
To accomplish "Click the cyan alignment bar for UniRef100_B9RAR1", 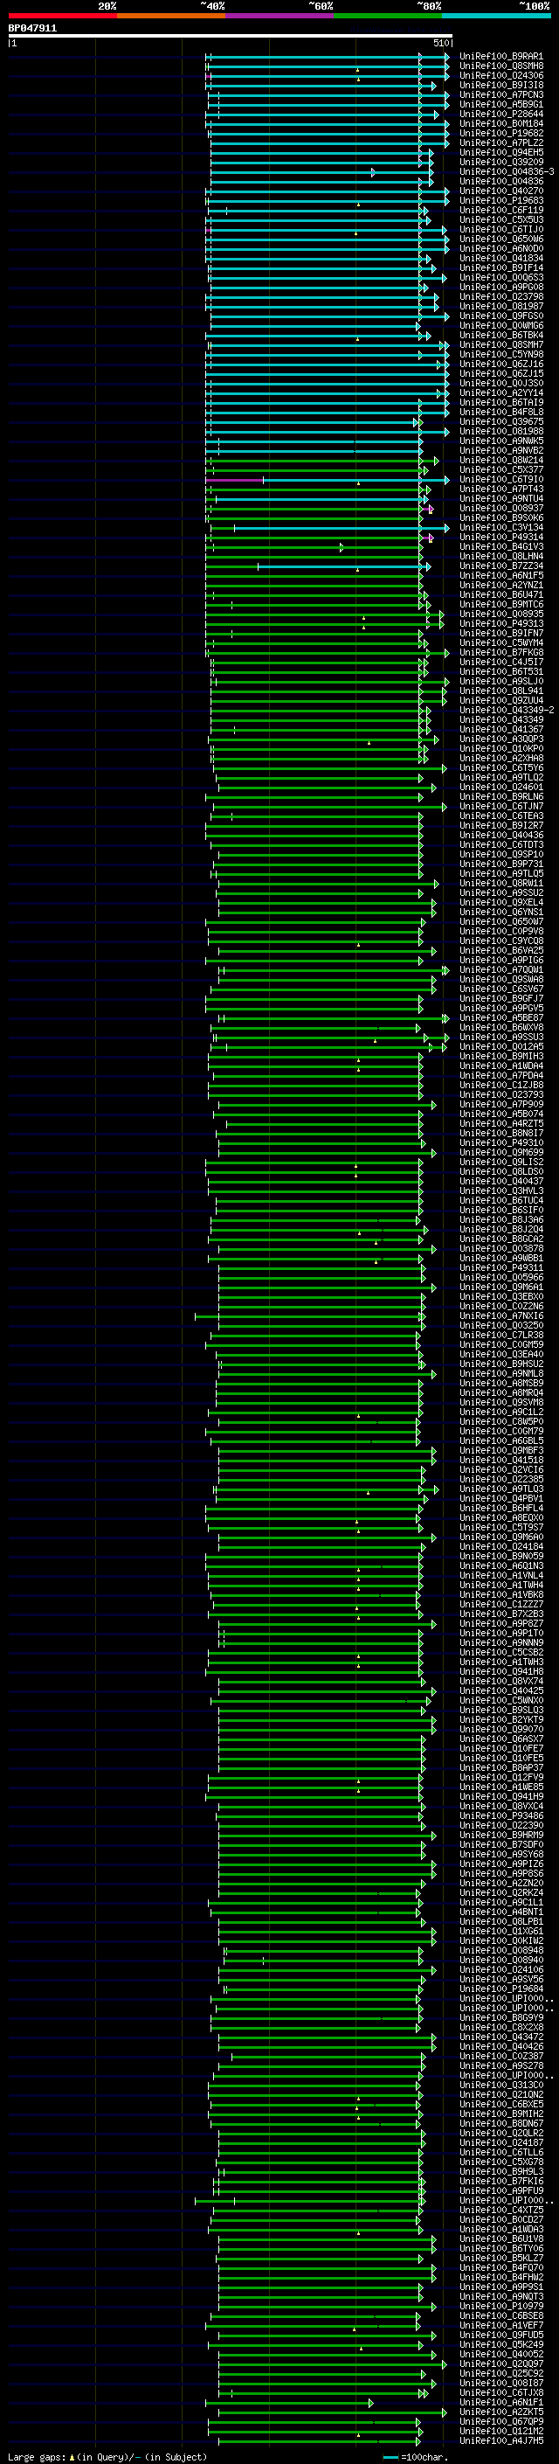I will pos(327,57).
